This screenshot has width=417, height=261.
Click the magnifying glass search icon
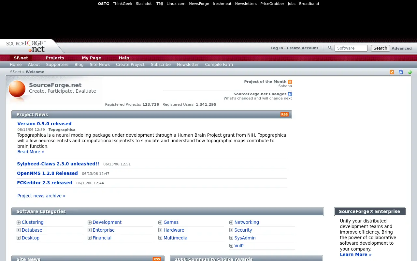pyautogui.click(x=330, y=48)
